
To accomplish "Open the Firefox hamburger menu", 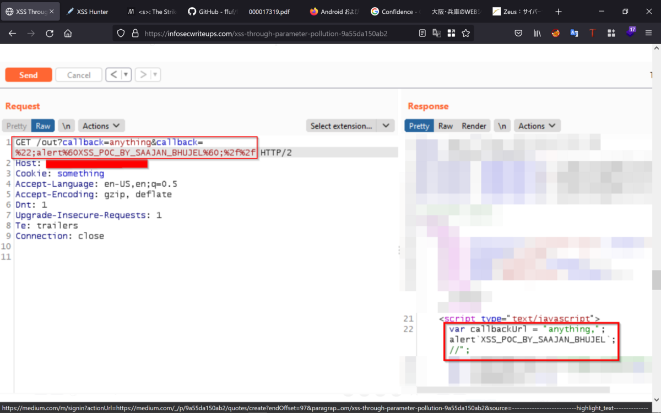I will pyautogui.click(x=649, y=33).
